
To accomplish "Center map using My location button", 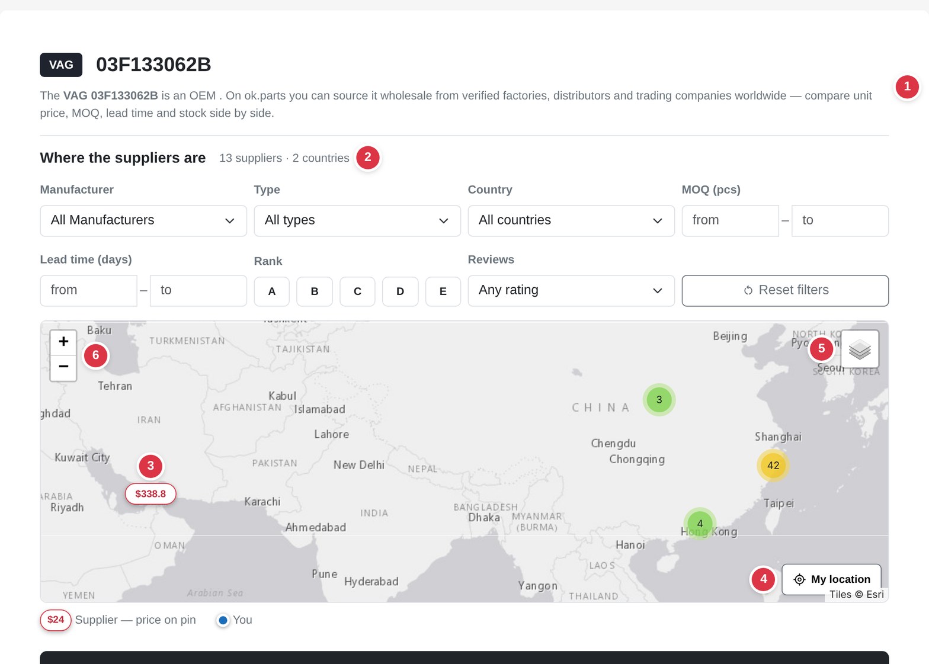I will [831, 579].
